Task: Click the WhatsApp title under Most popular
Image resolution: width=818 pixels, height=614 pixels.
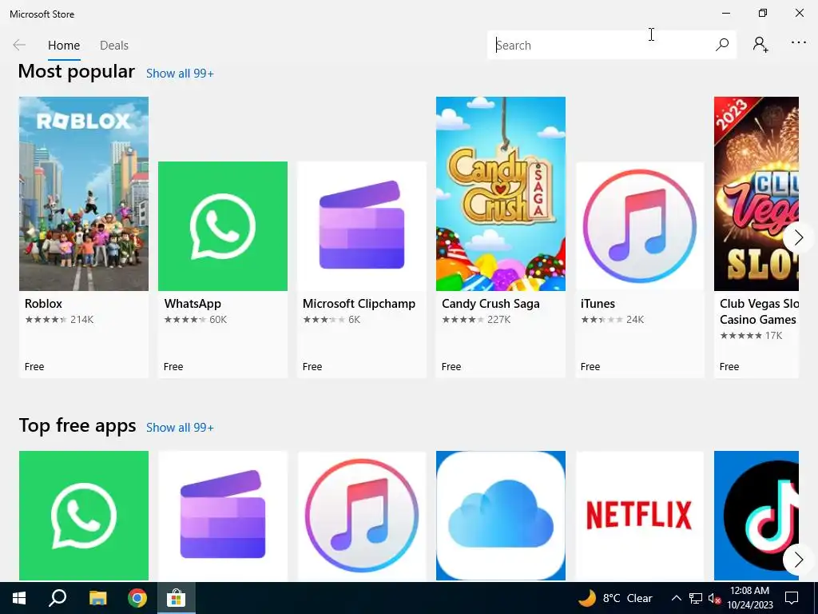Action: click(x=193, y=303)
